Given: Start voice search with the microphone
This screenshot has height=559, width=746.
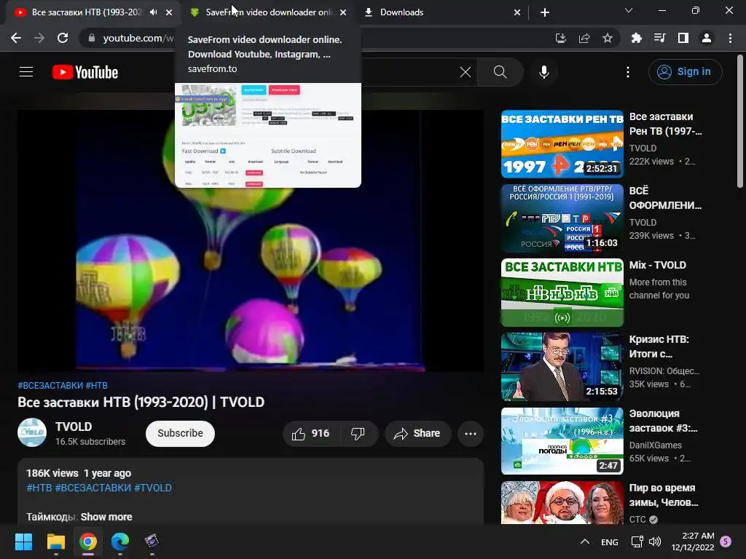Looking at the screenshot, I should pyautogui.click(x=543, y=72).
